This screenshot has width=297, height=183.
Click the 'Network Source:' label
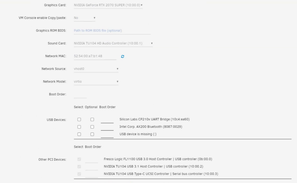point(54,69)
